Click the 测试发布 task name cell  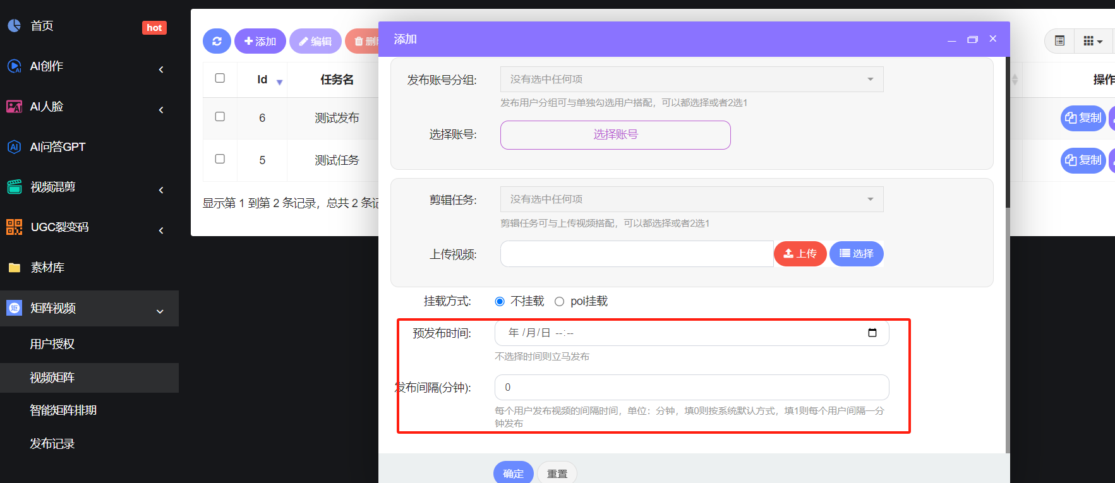click(x=337, y=118)
